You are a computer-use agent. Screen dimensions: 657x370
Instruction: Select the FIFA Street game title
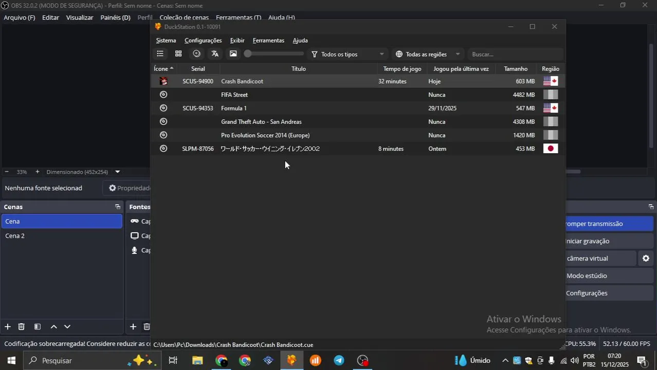point(234,95)
